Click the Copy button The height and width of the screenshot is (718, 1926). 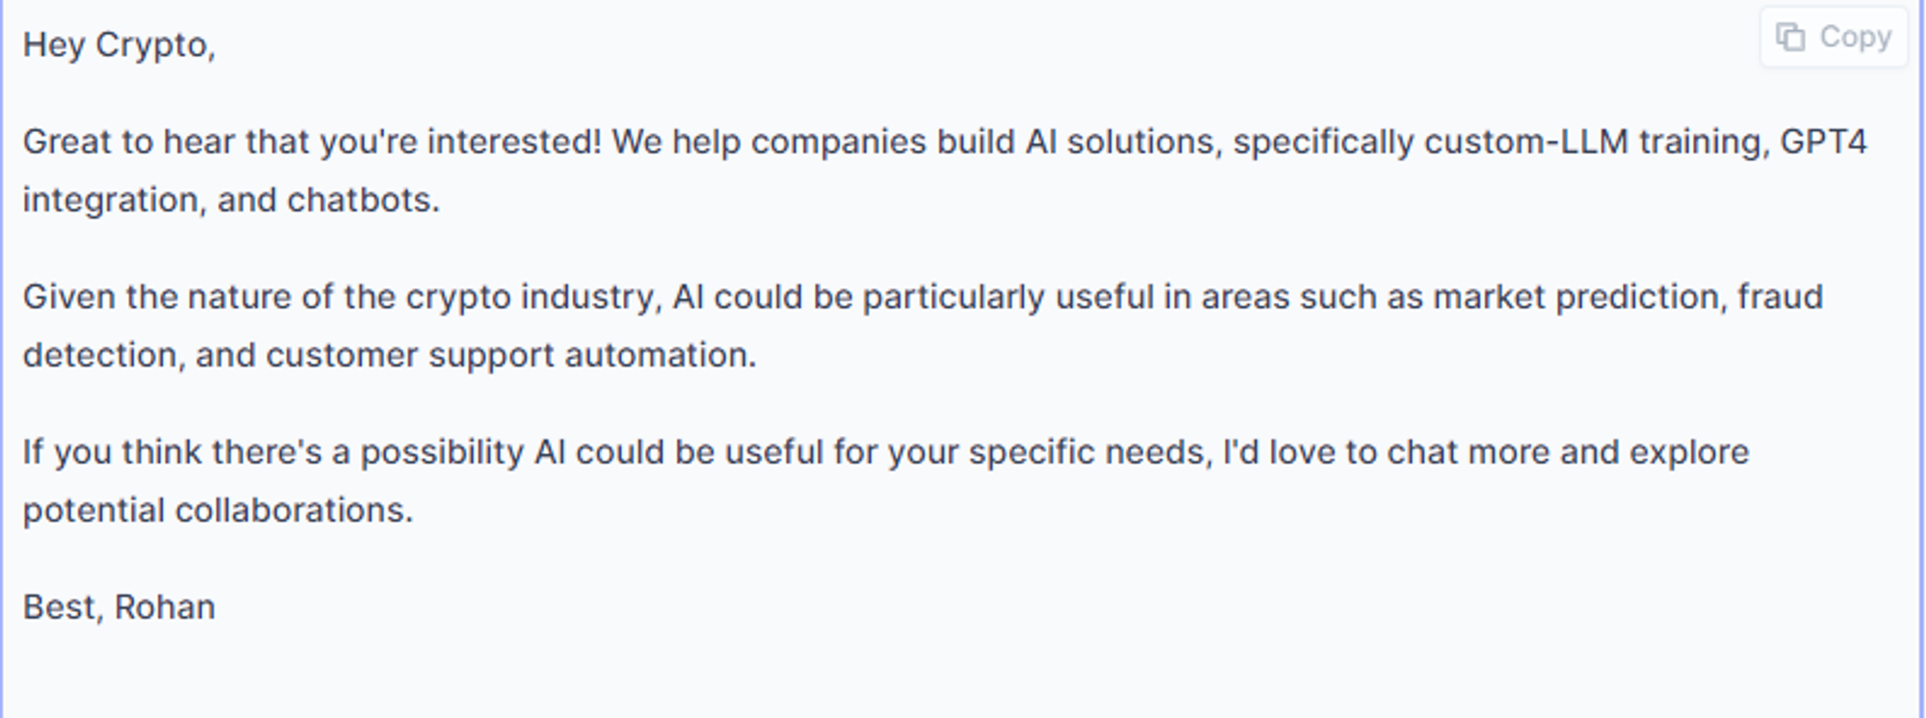(1834, 38)
